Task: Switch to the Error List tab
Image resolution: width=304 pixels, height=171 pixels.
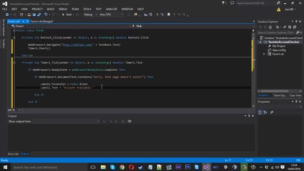Action: (x=13, y=154)
